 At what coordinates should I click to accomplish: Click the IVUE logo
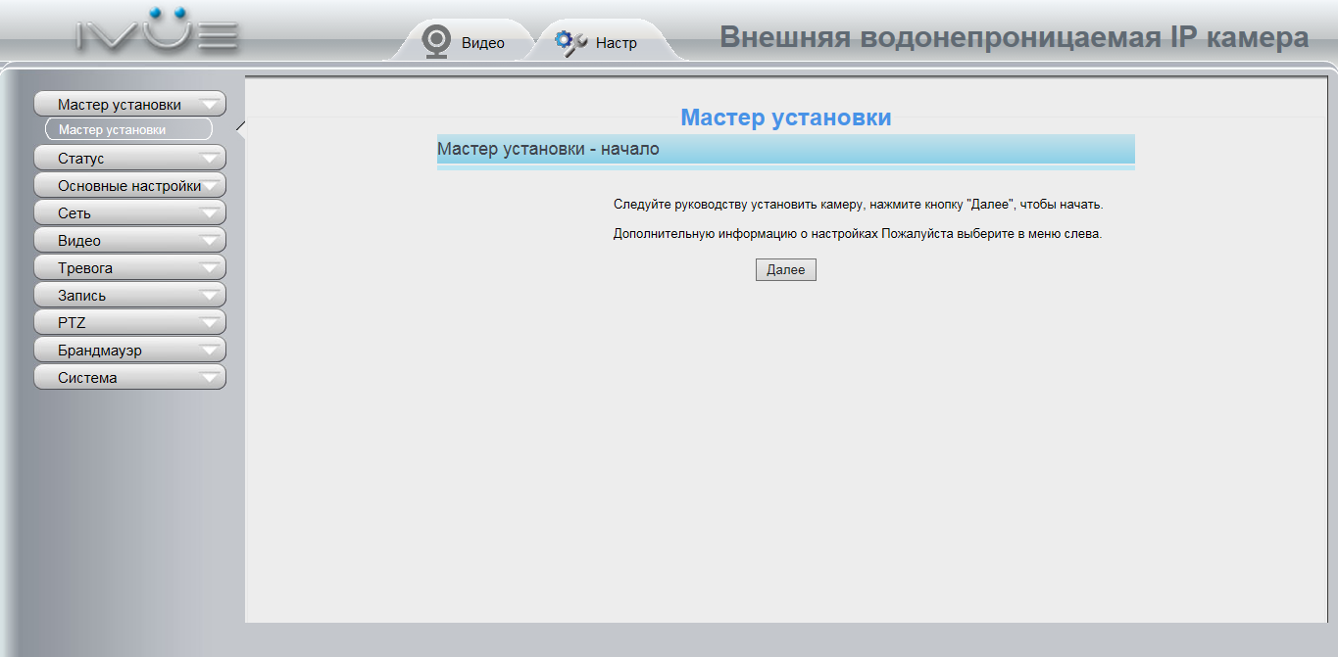(x=158, y=30)
